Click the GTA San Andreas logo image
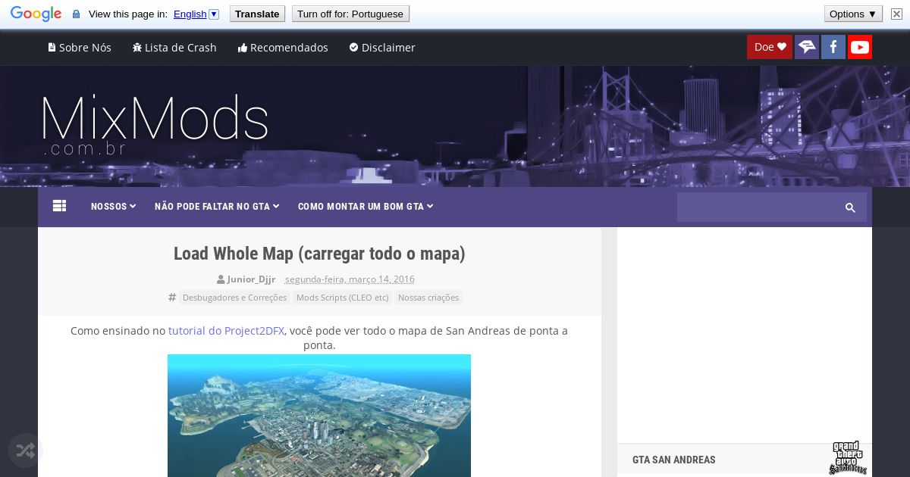This screenshot has width=910, height=477. pyautogui.click(x=847, y=457)
